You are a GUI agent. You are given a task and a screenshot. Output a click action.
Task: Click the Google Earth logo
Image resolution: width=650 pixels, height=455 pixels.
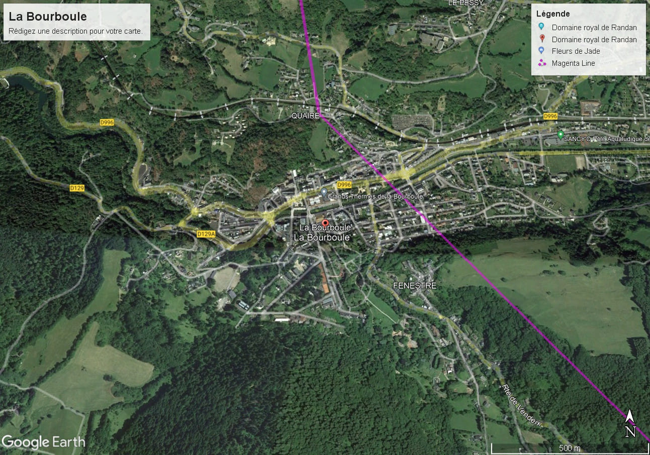(43, 442)
